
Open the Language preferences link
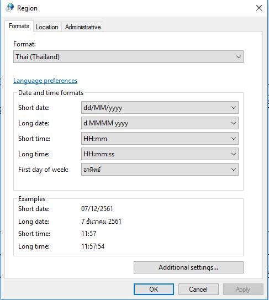[45, 81]
